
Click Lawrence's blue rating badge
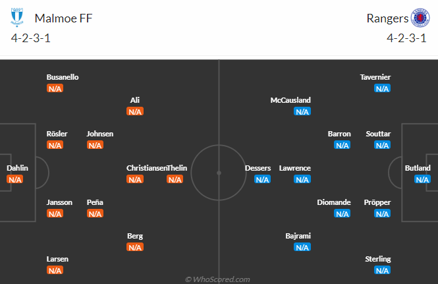[x=302, y=179]
